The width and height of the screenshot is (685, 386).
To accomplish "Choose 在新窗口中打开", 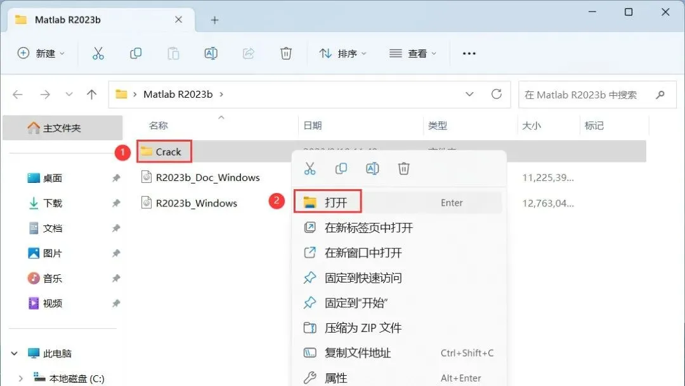I will coord(398,253).
